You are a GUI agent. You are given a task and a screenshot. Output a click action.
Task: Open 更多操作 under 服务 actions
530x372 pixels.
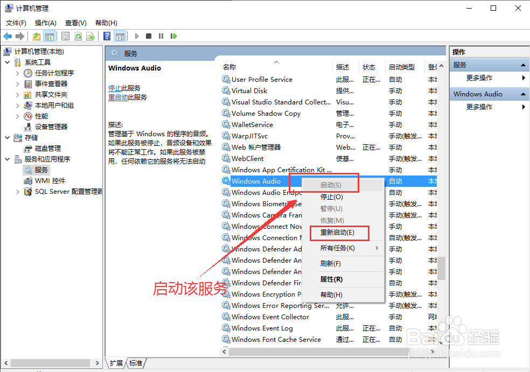point(479,78)
